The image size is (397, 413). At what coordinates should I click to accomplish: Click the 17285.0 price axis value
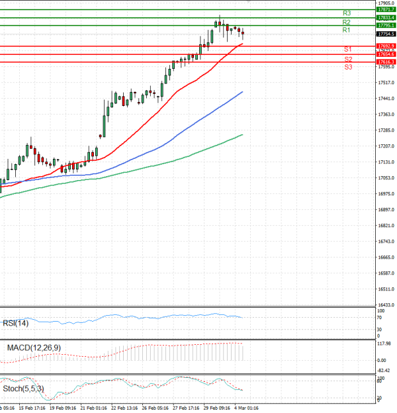click(x=386, y=130)
